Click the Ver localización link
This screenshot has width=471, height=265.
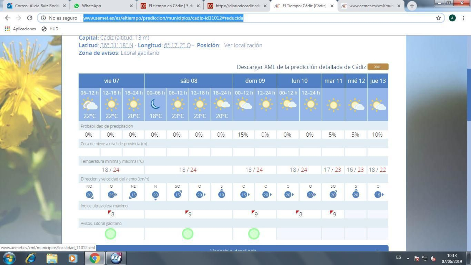click(243, 45)
